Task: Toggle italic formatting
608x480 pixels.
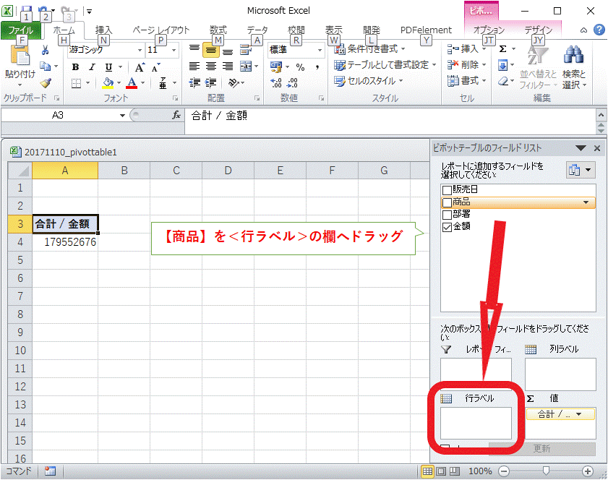Action: point(92,67)
